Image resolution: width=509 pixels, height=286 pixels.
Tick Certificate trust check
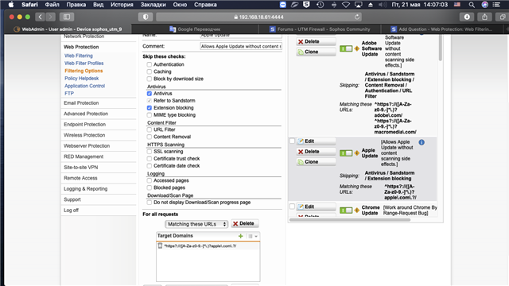(150, 159)
